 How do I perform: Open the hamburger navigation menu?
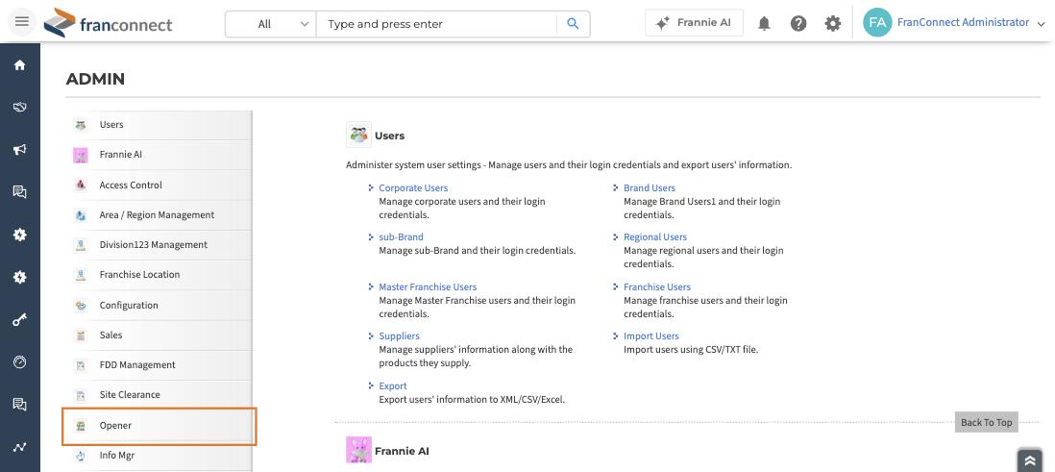click(21, 21)
